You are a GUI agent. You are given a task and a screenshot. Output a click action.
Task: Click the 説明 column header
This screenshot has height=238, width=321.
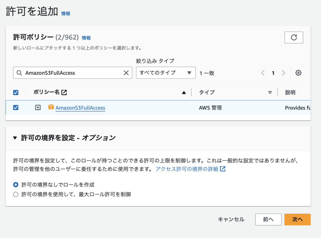tap(290, 93)
